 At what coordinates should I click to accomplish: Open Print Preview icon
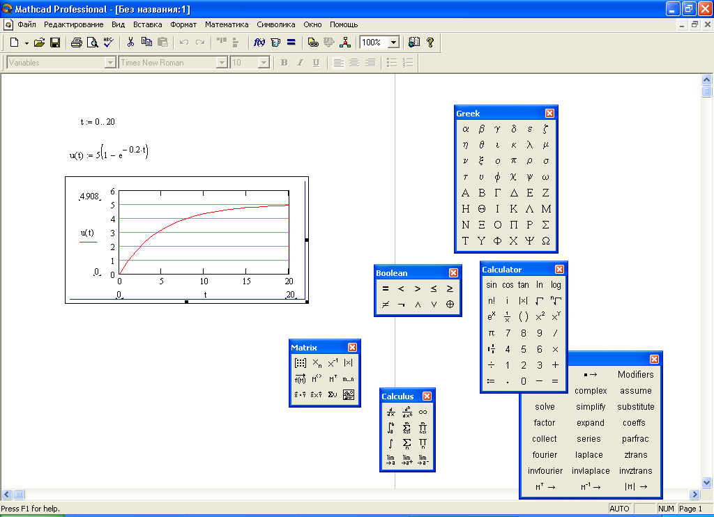click(x=93, y=43)
